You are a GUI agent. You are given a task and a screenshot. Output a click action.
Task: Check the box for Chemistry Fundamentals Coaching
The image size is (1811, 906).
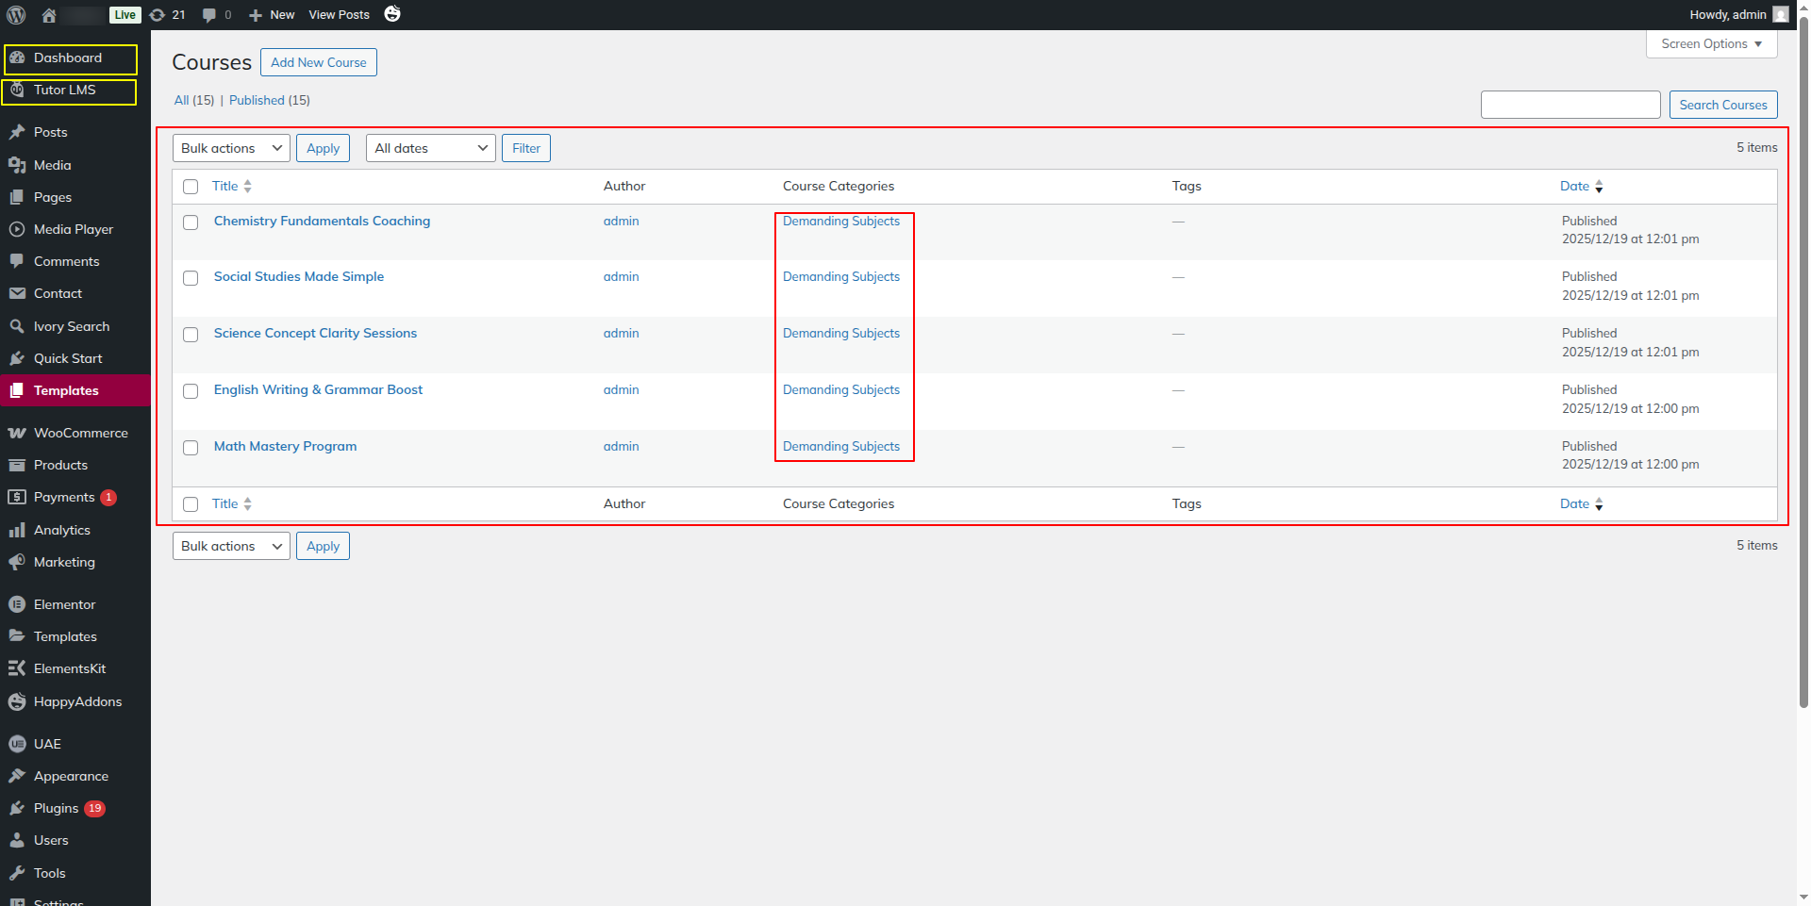tap(191, 222)
